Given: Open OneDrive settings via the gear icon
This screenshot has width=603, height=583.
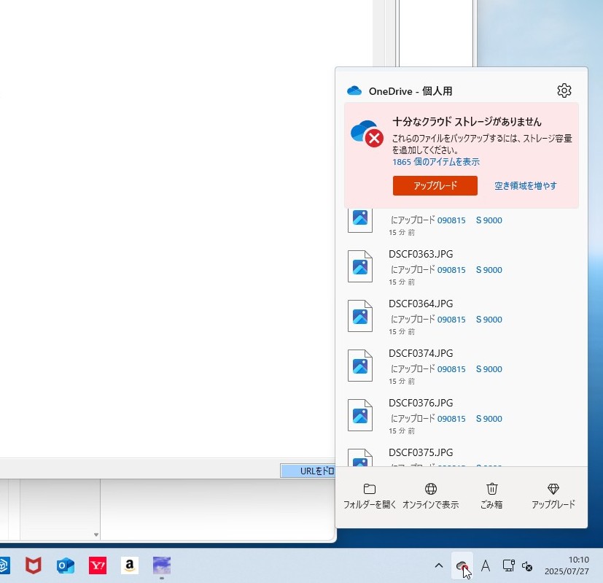Looking at the screenshot, I should (564, 90).
